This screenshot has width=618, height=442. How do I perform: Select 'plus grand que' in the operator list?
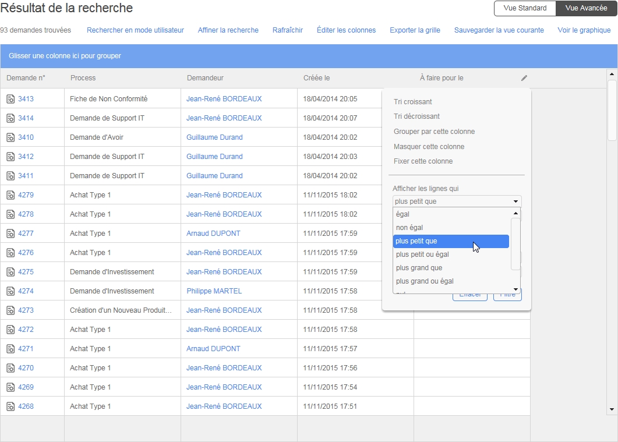[x=419, y=268]
